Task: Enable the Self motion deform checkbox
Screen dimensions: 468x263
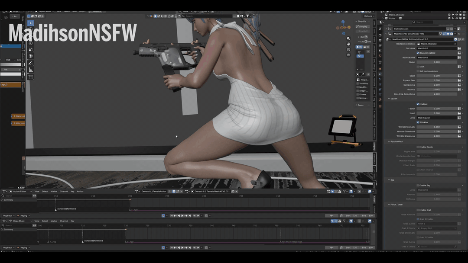Action: pyautogui.click(x=418, y=71)
